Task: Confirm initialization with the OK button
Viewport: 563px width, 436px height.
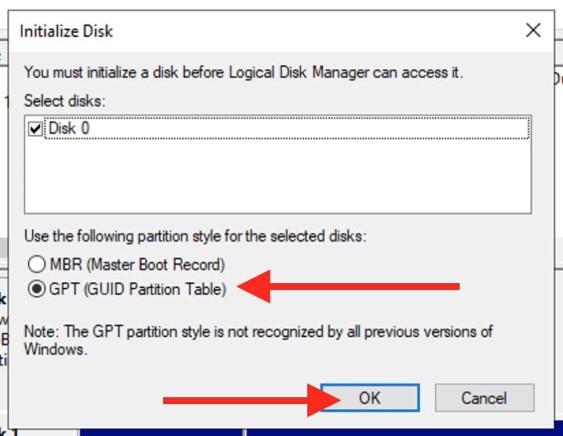Action: [x=369, y=398]
